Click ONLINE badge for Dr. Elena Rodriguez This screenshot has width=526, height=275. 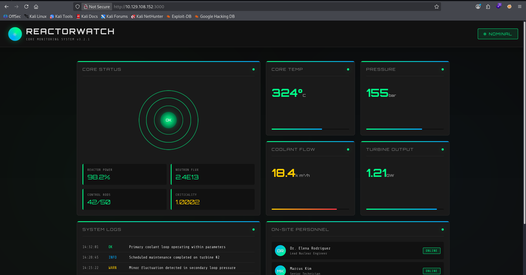coord(431,251)
